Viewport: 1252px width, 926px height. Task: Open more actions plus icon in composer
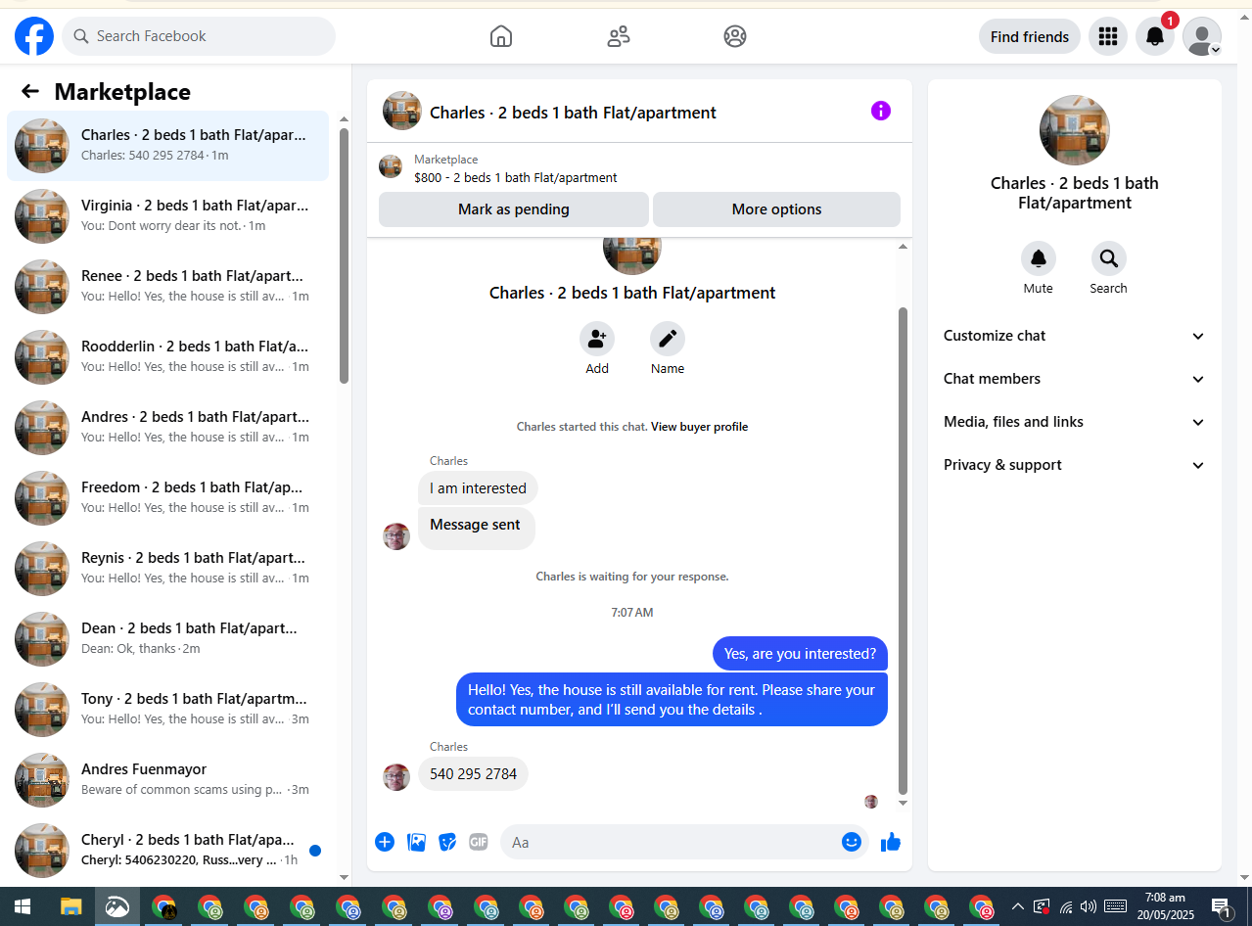click(x=385, y=842)
